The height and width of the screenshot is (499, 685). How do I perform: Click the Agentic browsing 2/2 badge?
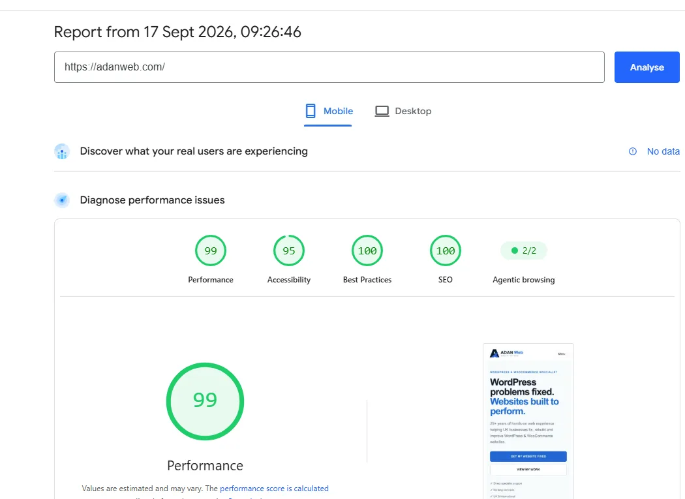tap(523, 250)
